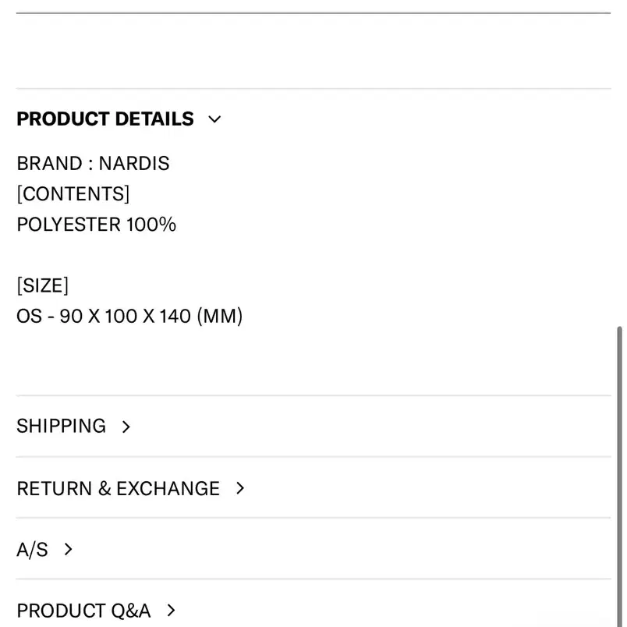
Task: Click the 100% composition value
Action: pos(151,225)
